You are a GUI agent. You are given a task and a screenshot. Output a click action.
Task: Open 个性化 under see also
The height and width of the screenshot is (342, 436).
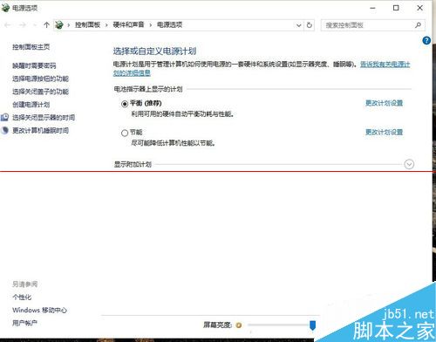point(22,298)
